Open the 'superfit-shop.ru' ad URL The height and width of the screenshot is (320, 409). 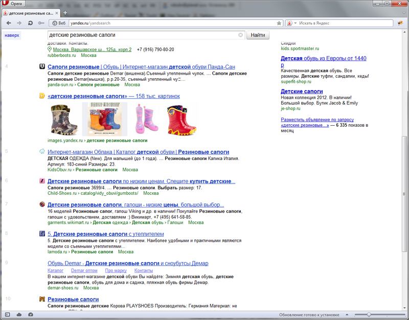pos(296,82)
